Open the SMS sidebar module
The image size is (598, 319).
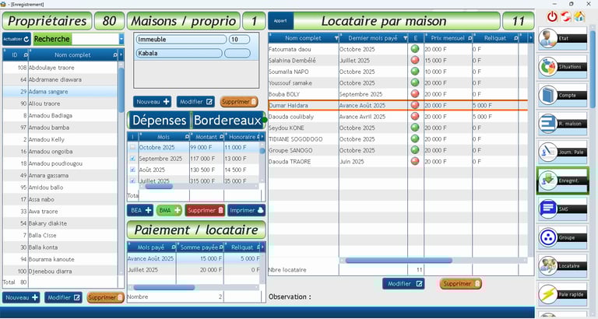click(562, 209)
